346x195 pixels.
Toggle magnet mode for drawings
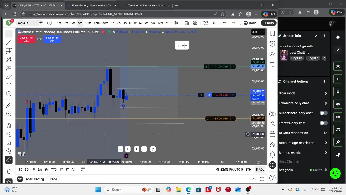[x=9, y=125]
